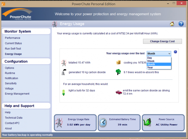
Task: Select Run Self-Test
Action: point(13,49)
